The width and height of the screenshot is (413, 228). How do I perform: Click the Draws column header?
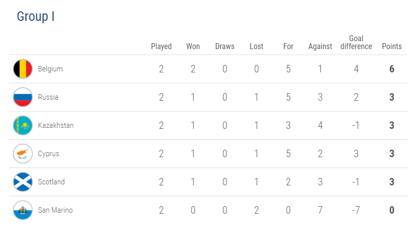pos(225,46)
